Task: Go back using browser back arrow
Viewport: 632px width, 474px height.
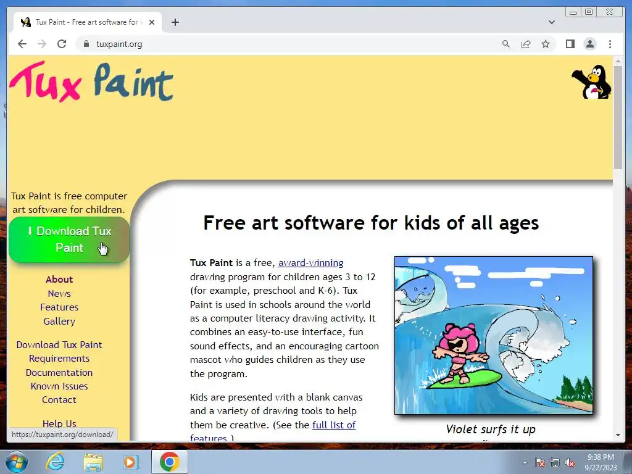Action: [x=22, y=44]
